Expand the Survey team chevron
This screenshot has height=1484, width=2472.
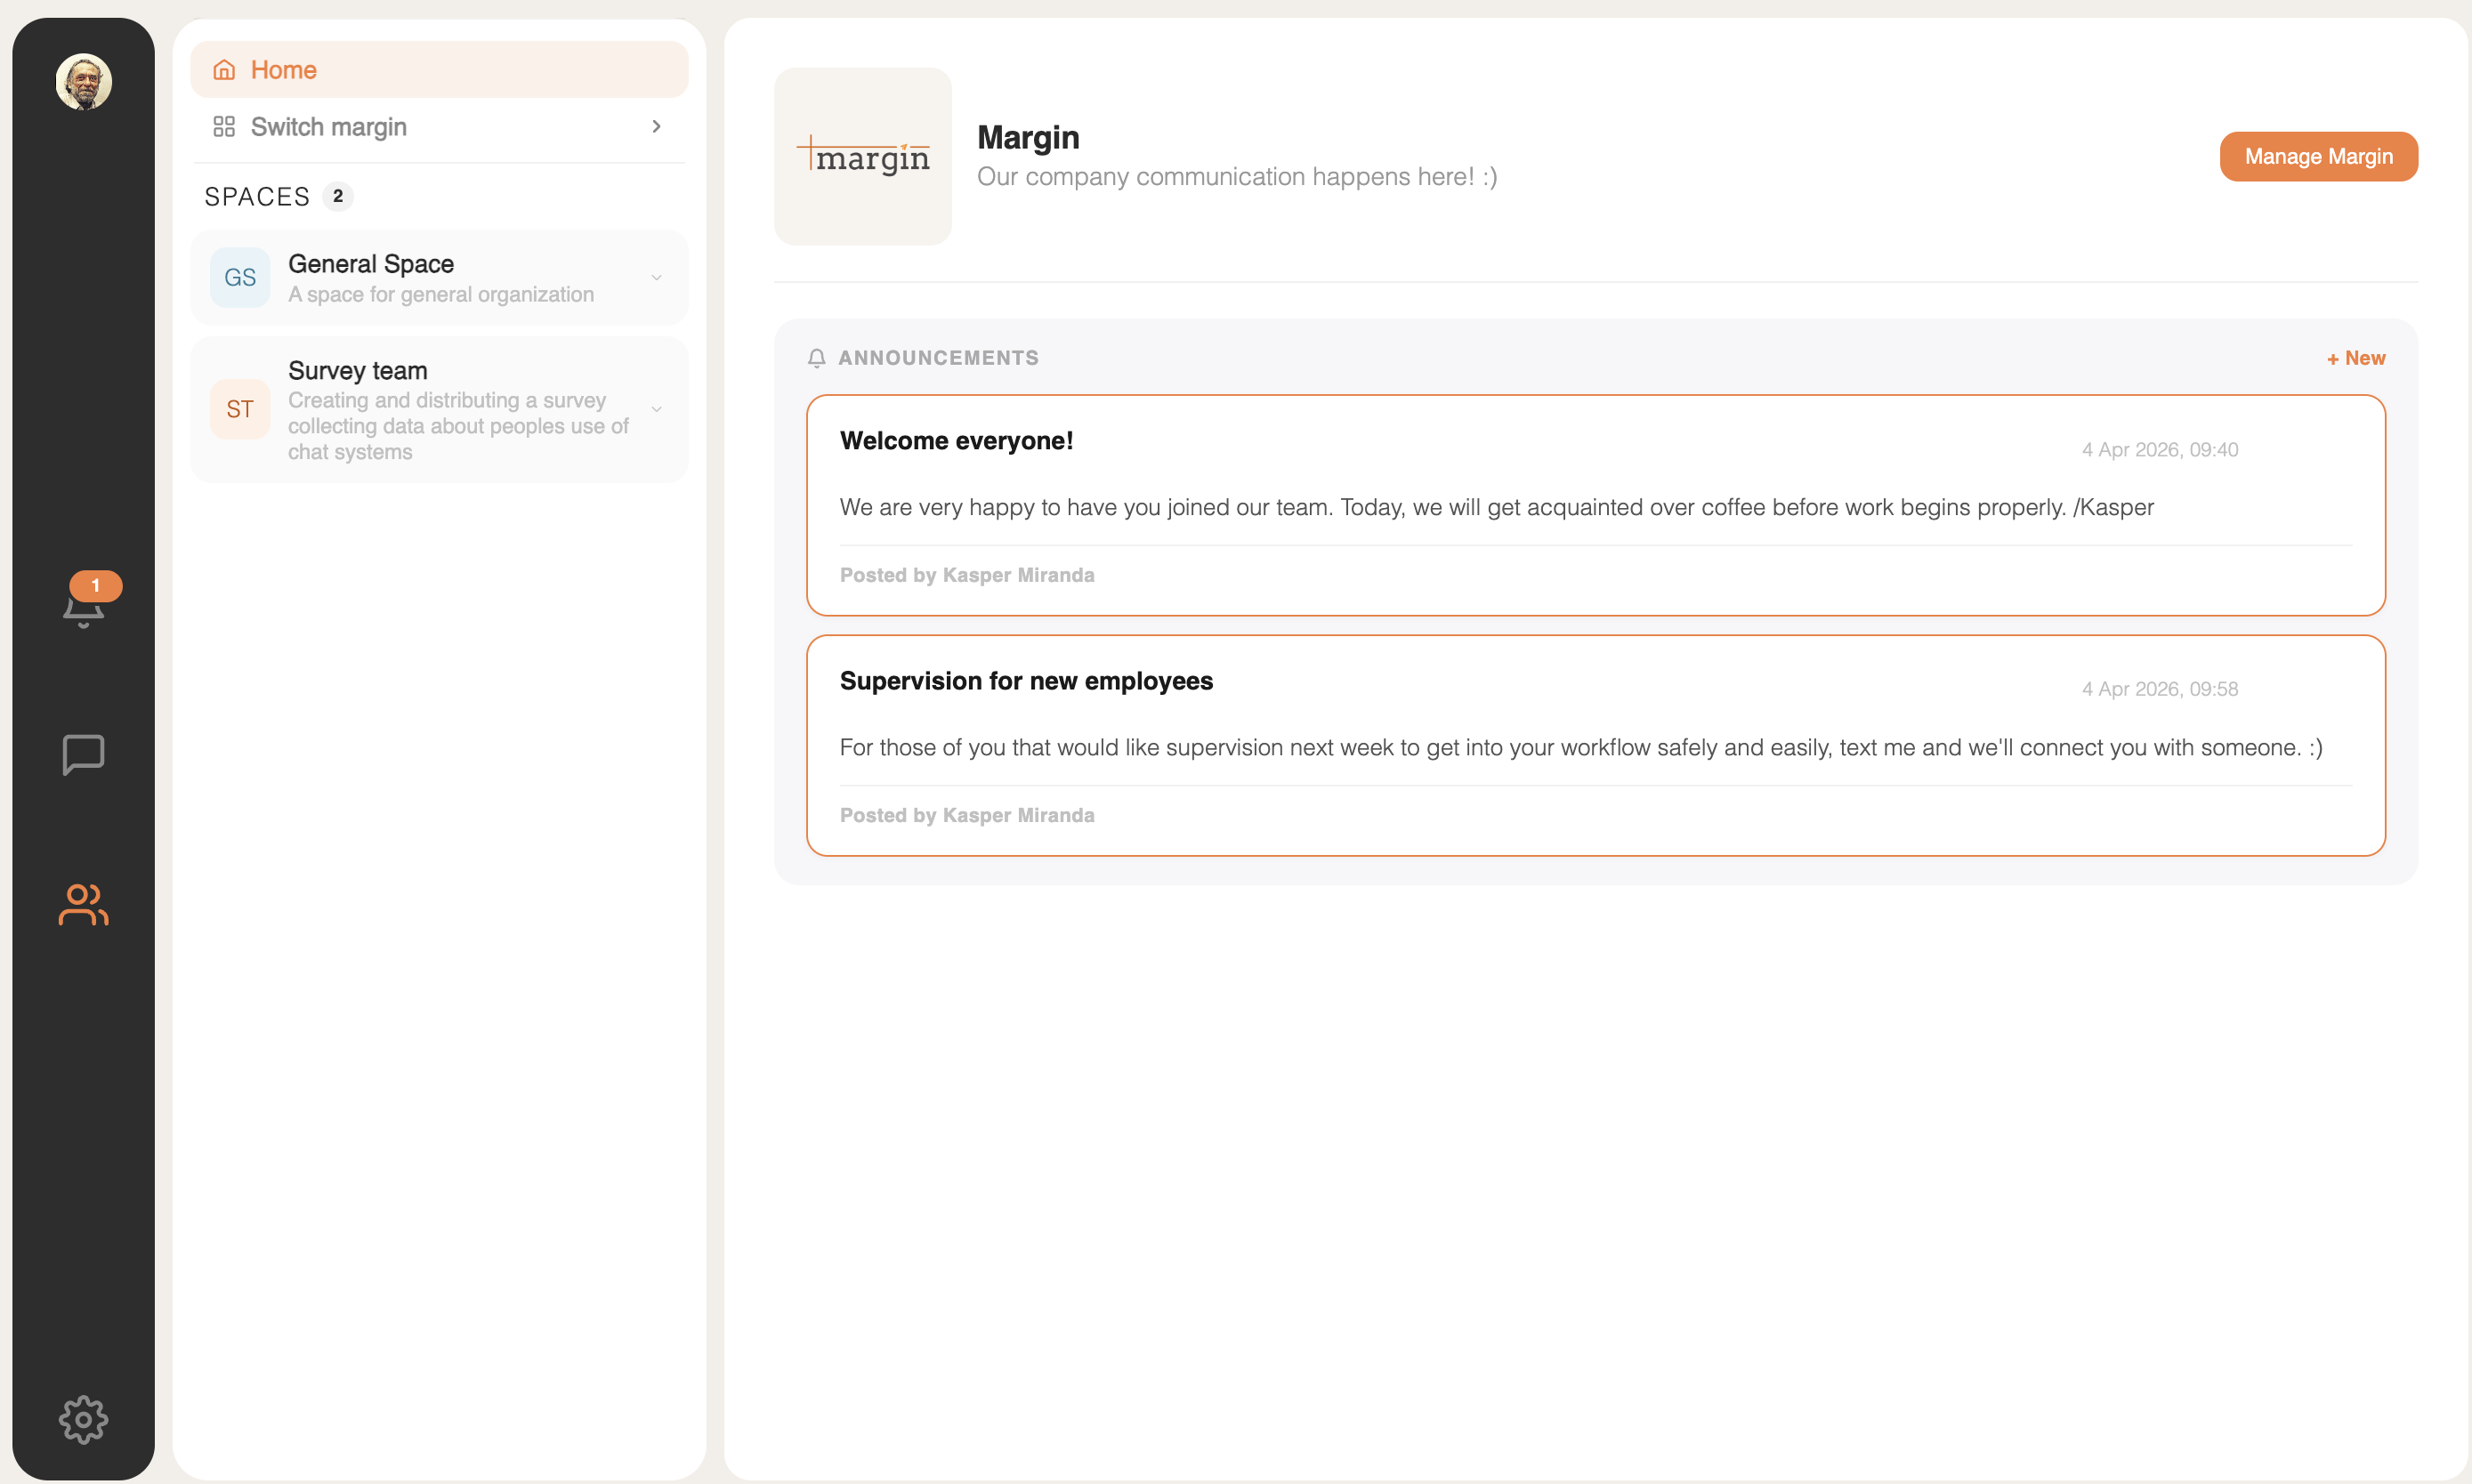click(x=656, y=409)
